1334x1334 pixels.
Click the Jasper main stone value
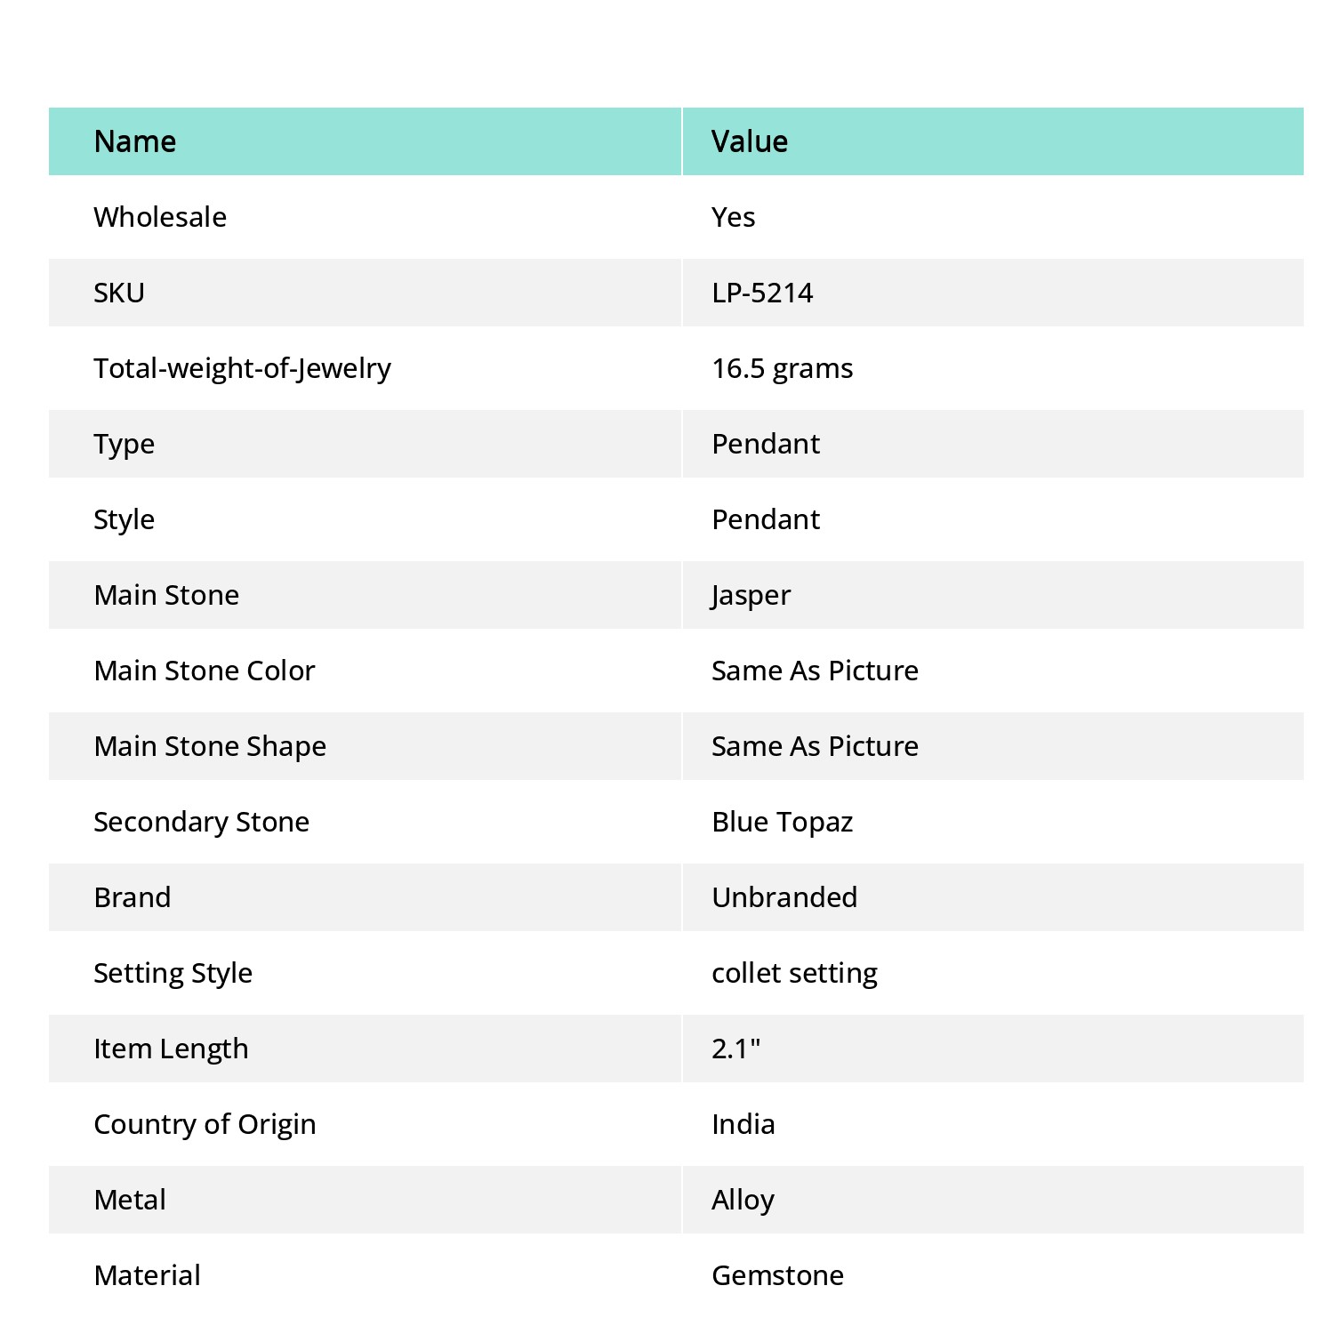click(x=751, y=595)
